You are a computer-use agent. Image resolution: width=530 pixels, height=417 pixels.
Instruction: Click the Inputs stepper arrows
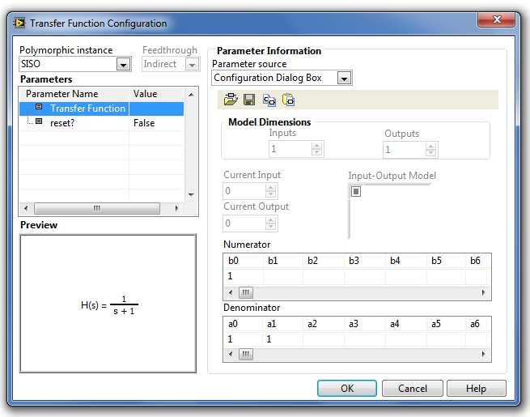click(x=316, y=149)
